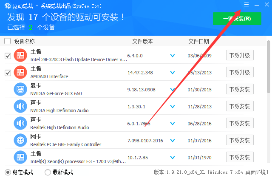Image resolution: width=272 pixels, height=178 pixels.
Task: Toggle the select-all 设备名称 checkbox
Action: (x=7, y=41)
